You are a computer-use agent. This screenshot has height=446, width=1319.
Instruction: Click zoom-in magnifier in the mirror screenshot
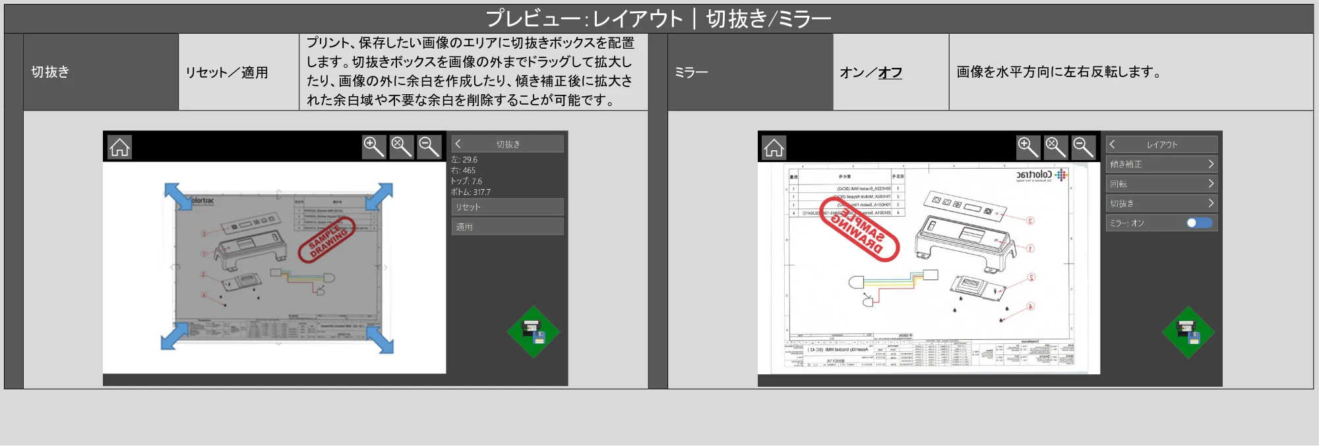[x=1028, y=147]
